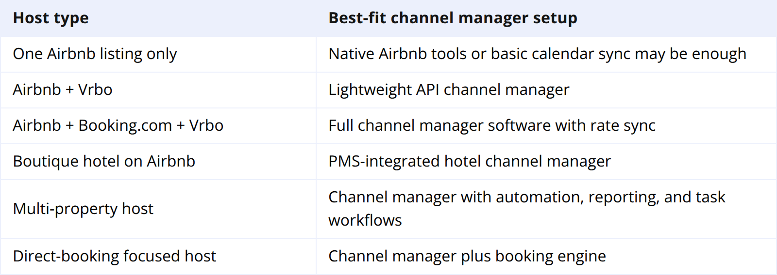Viewport: 777px width, 275px height.
Task: Select 'Full channel manager software' cell
Action: (546, 126)
